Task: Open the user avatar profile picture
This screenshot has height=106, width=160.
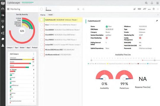Action: (x=3, y=3)
